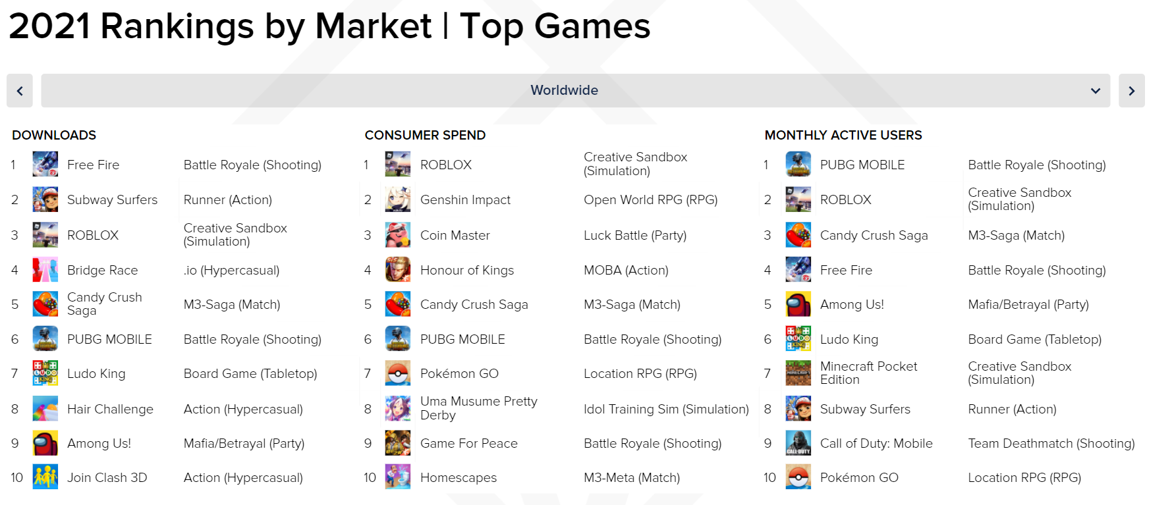Click the Among Us! icon under Downloads
Viewport: 1172px width, 505px height.
45,443
